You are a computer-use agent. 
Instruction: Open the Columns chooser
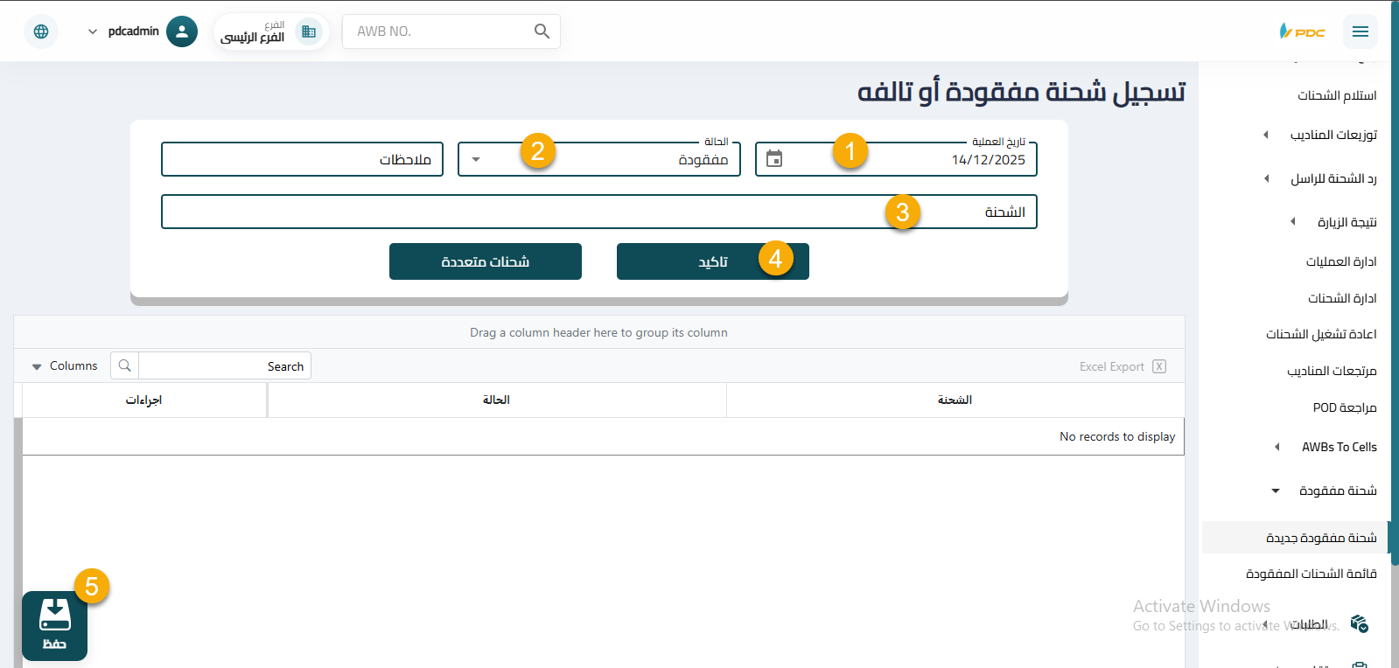65,365
